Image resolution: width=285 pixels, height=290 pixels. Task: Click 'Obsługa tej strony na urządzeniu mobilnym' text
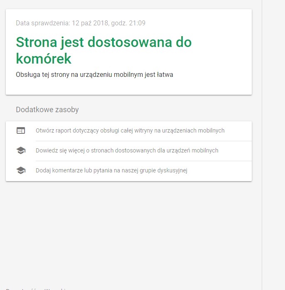pyautogui.click(x=94, y=75)
